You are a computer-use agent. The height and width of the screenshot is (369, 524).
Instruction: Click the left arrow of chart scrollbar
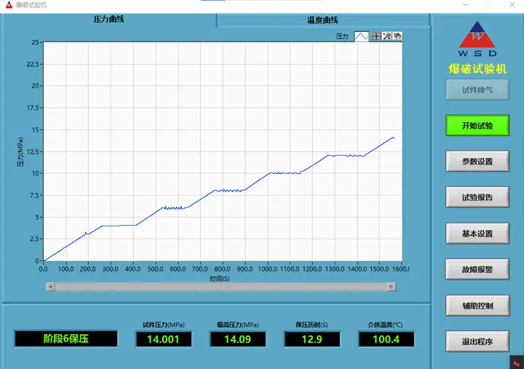pyautogui.click(x=50, y=287)
